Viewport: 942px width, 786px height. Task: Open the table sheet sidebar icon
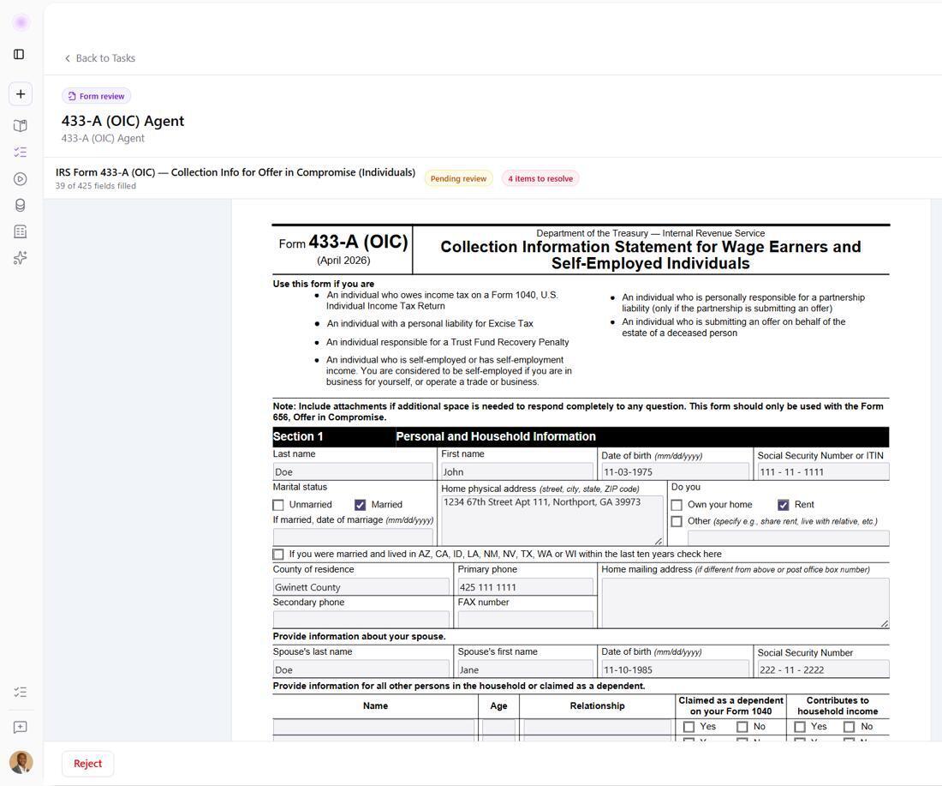21,231
